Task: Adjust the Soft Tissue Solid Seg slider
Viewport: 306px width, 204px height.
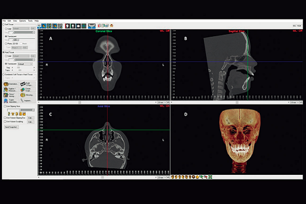Action: point(21,32)
